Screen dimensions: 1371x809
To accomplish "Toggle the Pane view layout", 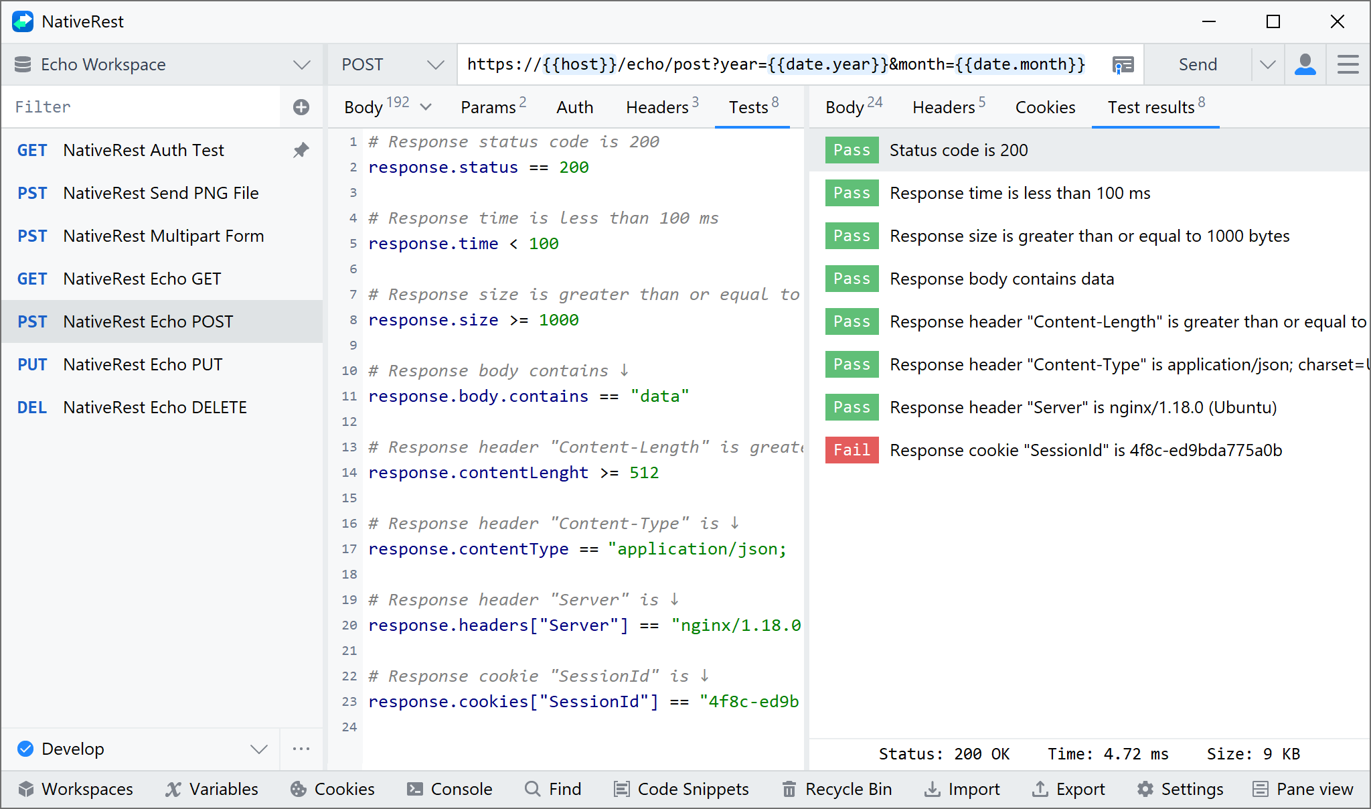I will [x=1303, y=789].
